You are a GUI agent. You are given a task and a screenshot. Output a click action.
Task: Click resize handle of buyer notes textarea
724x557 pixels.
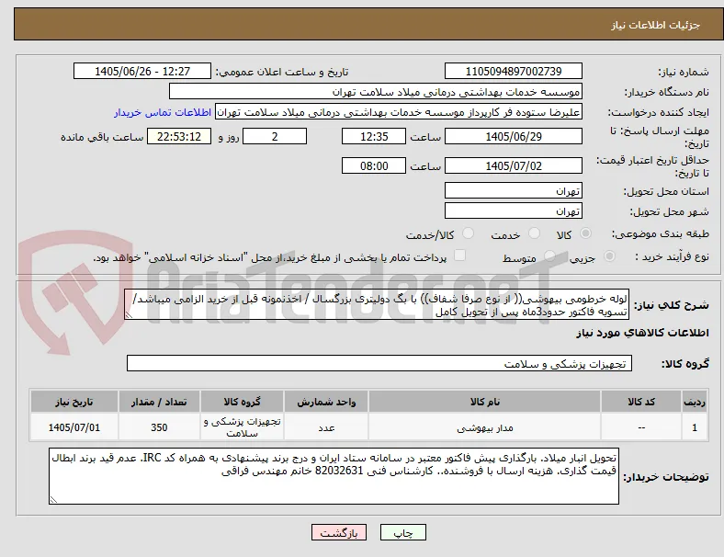coord(53,500)
